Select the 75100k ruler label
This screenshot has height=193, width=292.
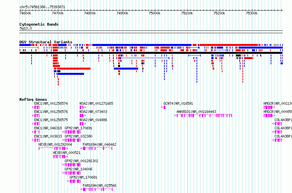(x=187, y=13)
